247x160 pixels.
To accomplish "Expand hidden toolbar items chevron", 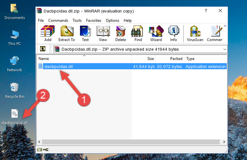I will [x=225, y=26].
